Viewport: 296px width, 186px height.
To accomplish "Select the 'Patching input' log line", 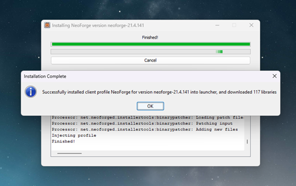I will (x=142, y=124).
